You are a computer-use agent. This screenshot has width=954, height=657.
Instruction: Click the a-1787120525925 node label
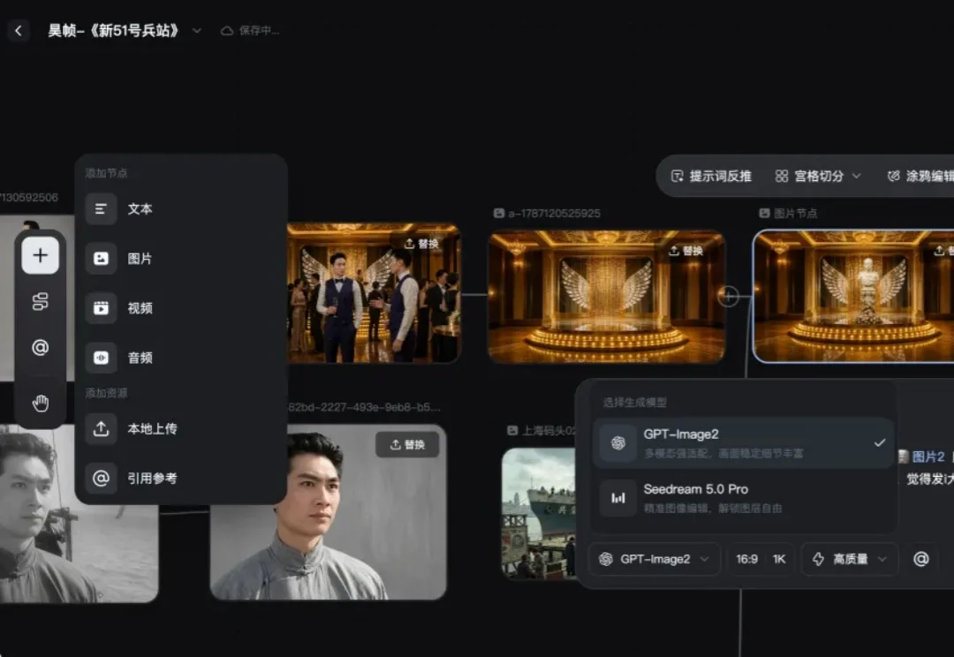click(554, 214)
